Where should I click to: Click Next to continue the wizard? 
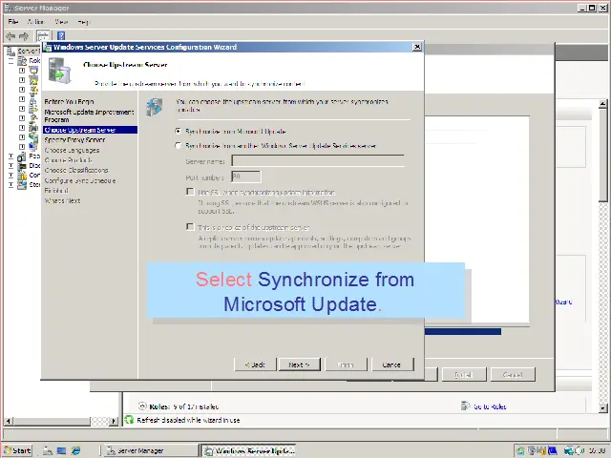(299, 364)
